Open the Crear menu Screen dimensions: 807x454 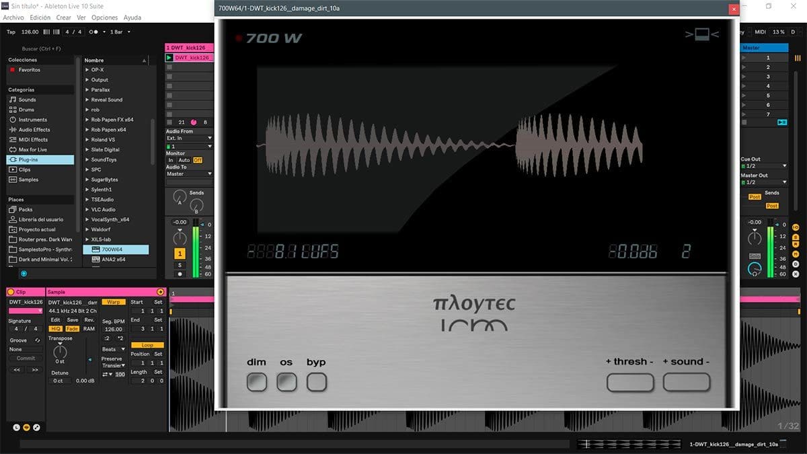coord(63,17)
